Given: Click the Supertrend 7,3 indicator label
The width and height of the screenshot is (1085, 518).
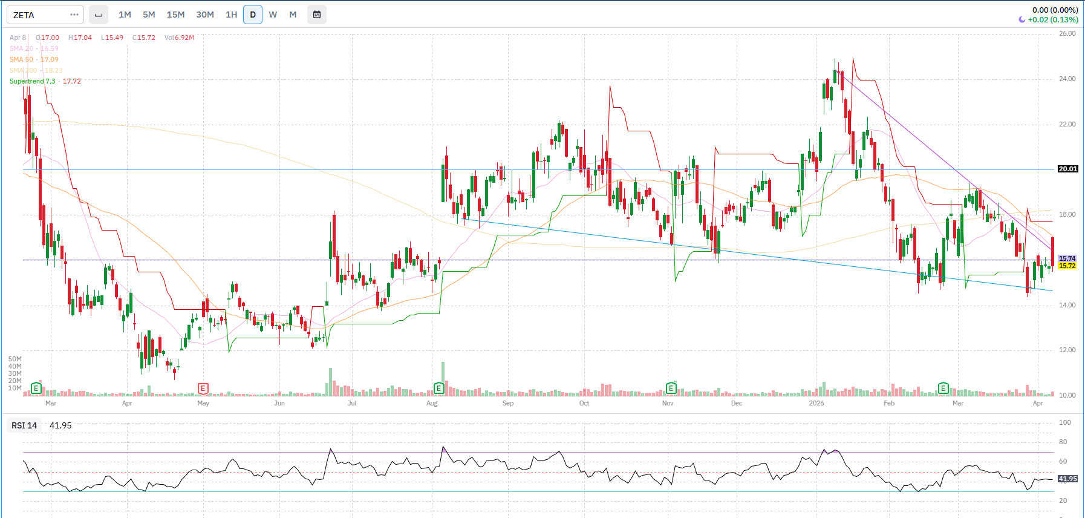Looking at the screenshot, I should 32,81.
